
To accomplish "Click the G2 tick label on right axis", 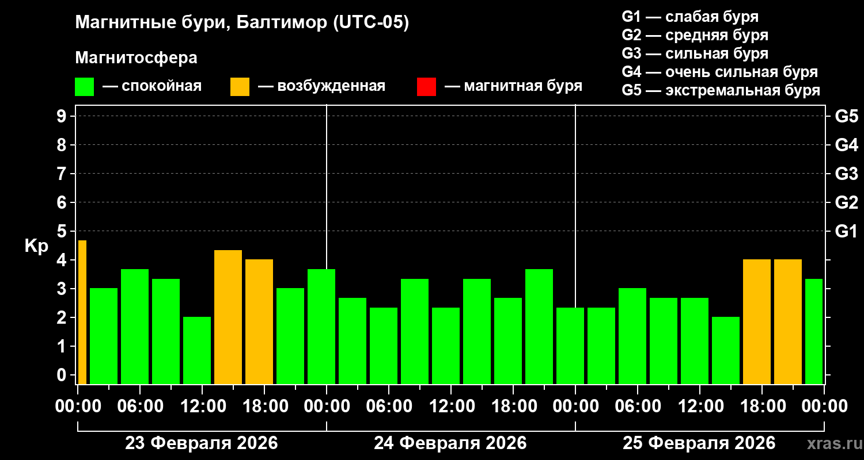I will [x=846, y=202].
